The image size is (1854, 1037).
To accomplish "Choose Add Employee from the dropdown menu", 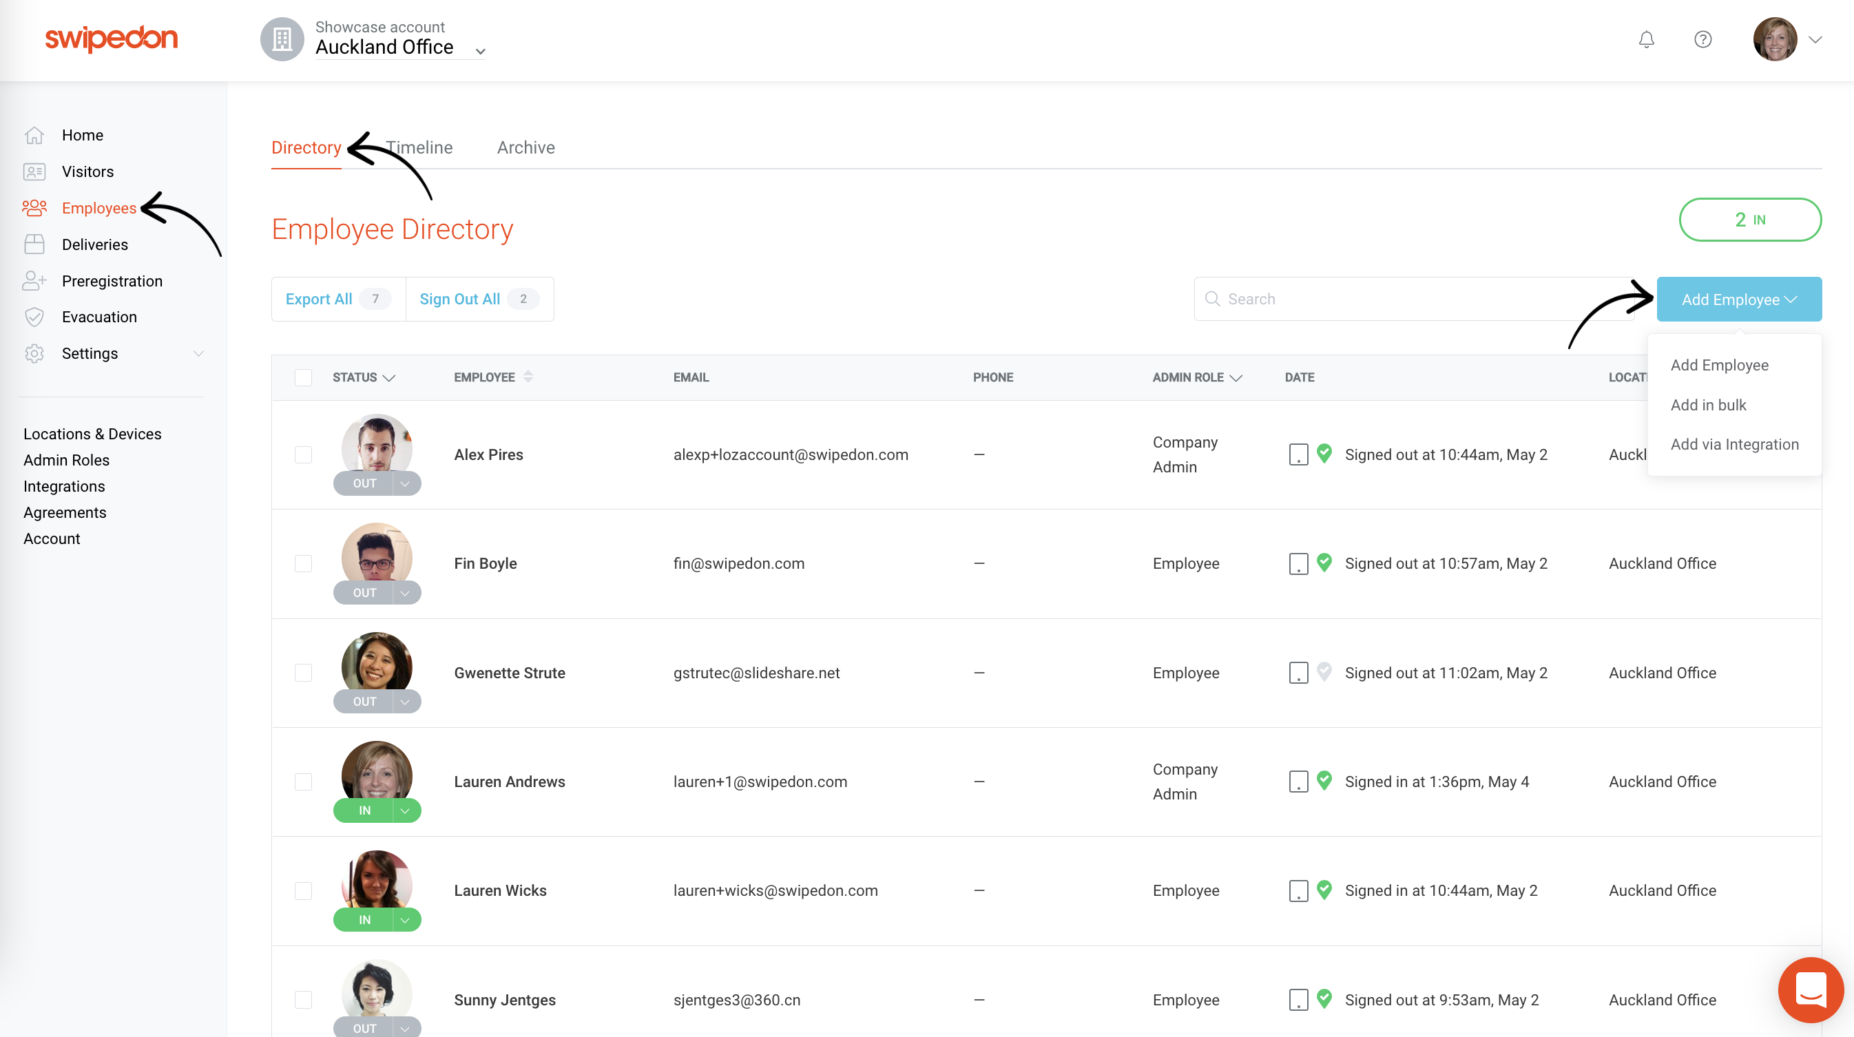I will point(1719,365).
